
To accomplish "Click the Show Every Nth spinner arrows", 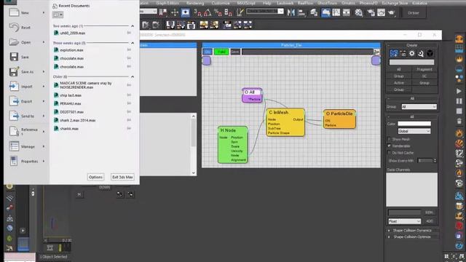I will pyautogui.click(x=435, y=160).
